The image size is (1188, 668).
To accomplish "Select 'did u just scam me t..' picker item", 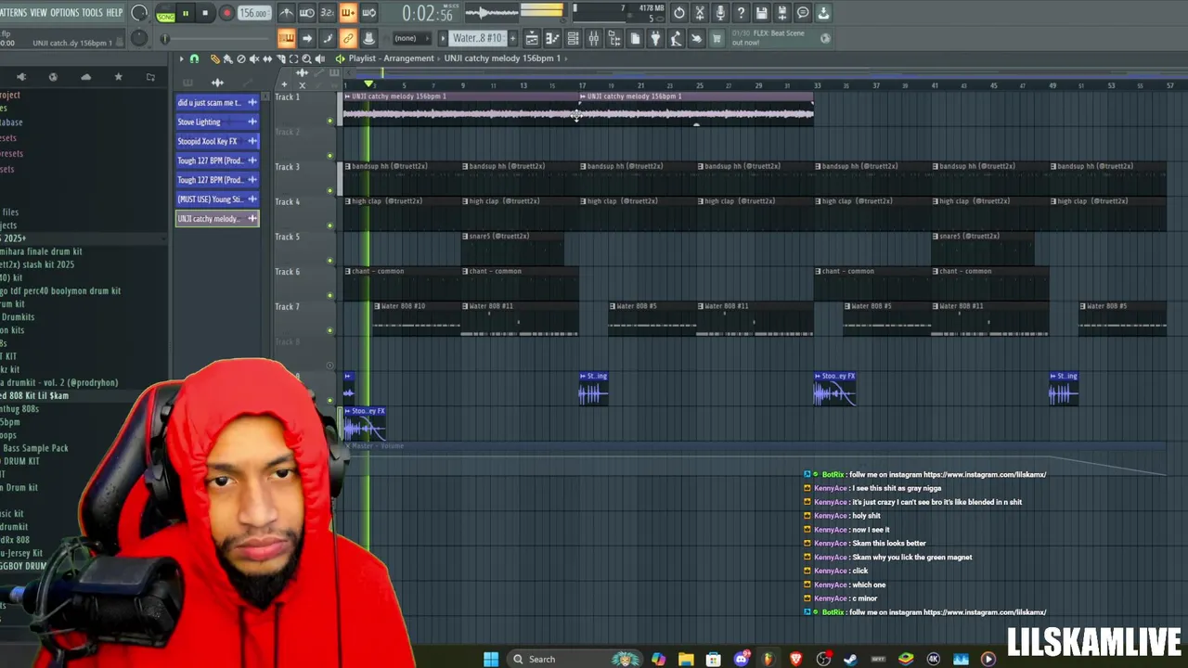I will (x=217, y=103).
